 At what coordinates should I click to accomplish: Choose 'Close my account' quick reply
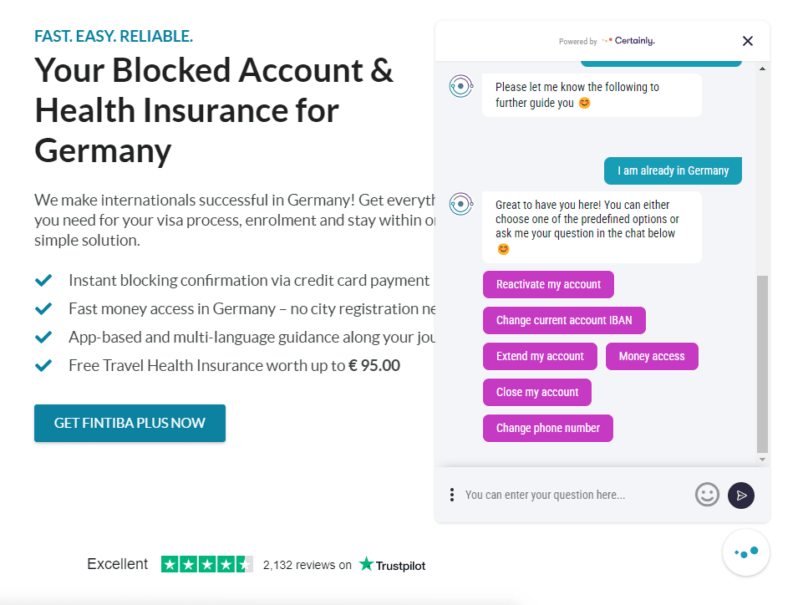pos(537,392)
